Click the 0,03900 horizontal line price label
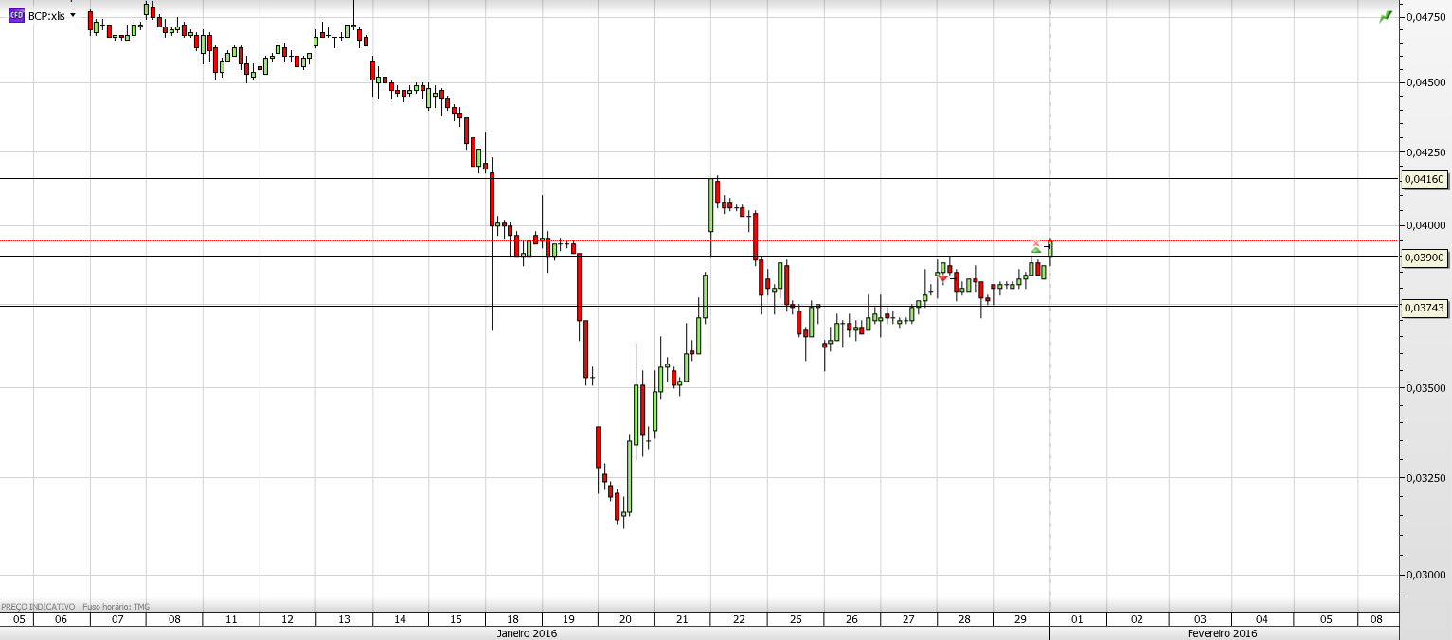Image resolution: width=1452 pixels, height=640 pixels. pyautogui.click(x=1425, y=258)
